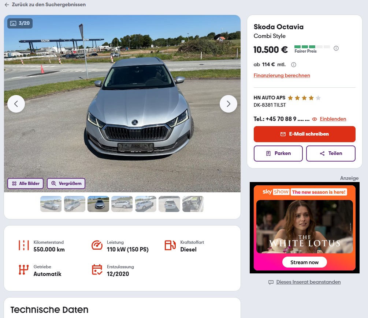
Task: Click the Kilometerstand odometer icon
Action: click(24, 245)
